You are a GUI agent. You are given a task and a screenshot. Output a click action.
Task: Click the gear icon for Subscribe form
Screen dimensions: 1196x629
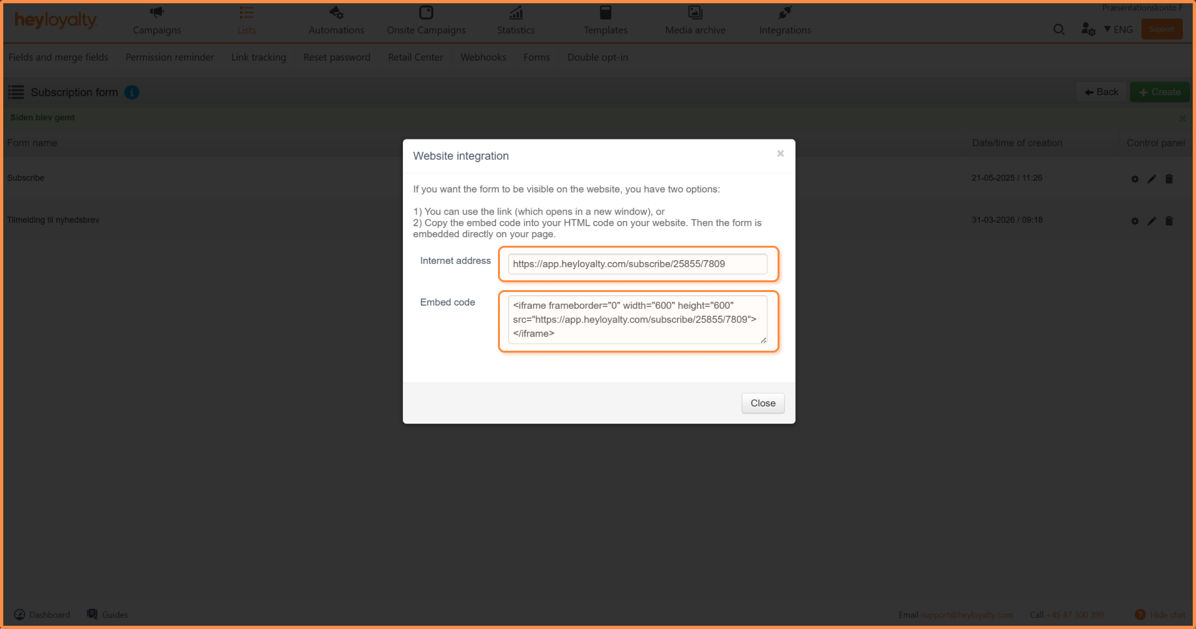(x=1135, y=179)
